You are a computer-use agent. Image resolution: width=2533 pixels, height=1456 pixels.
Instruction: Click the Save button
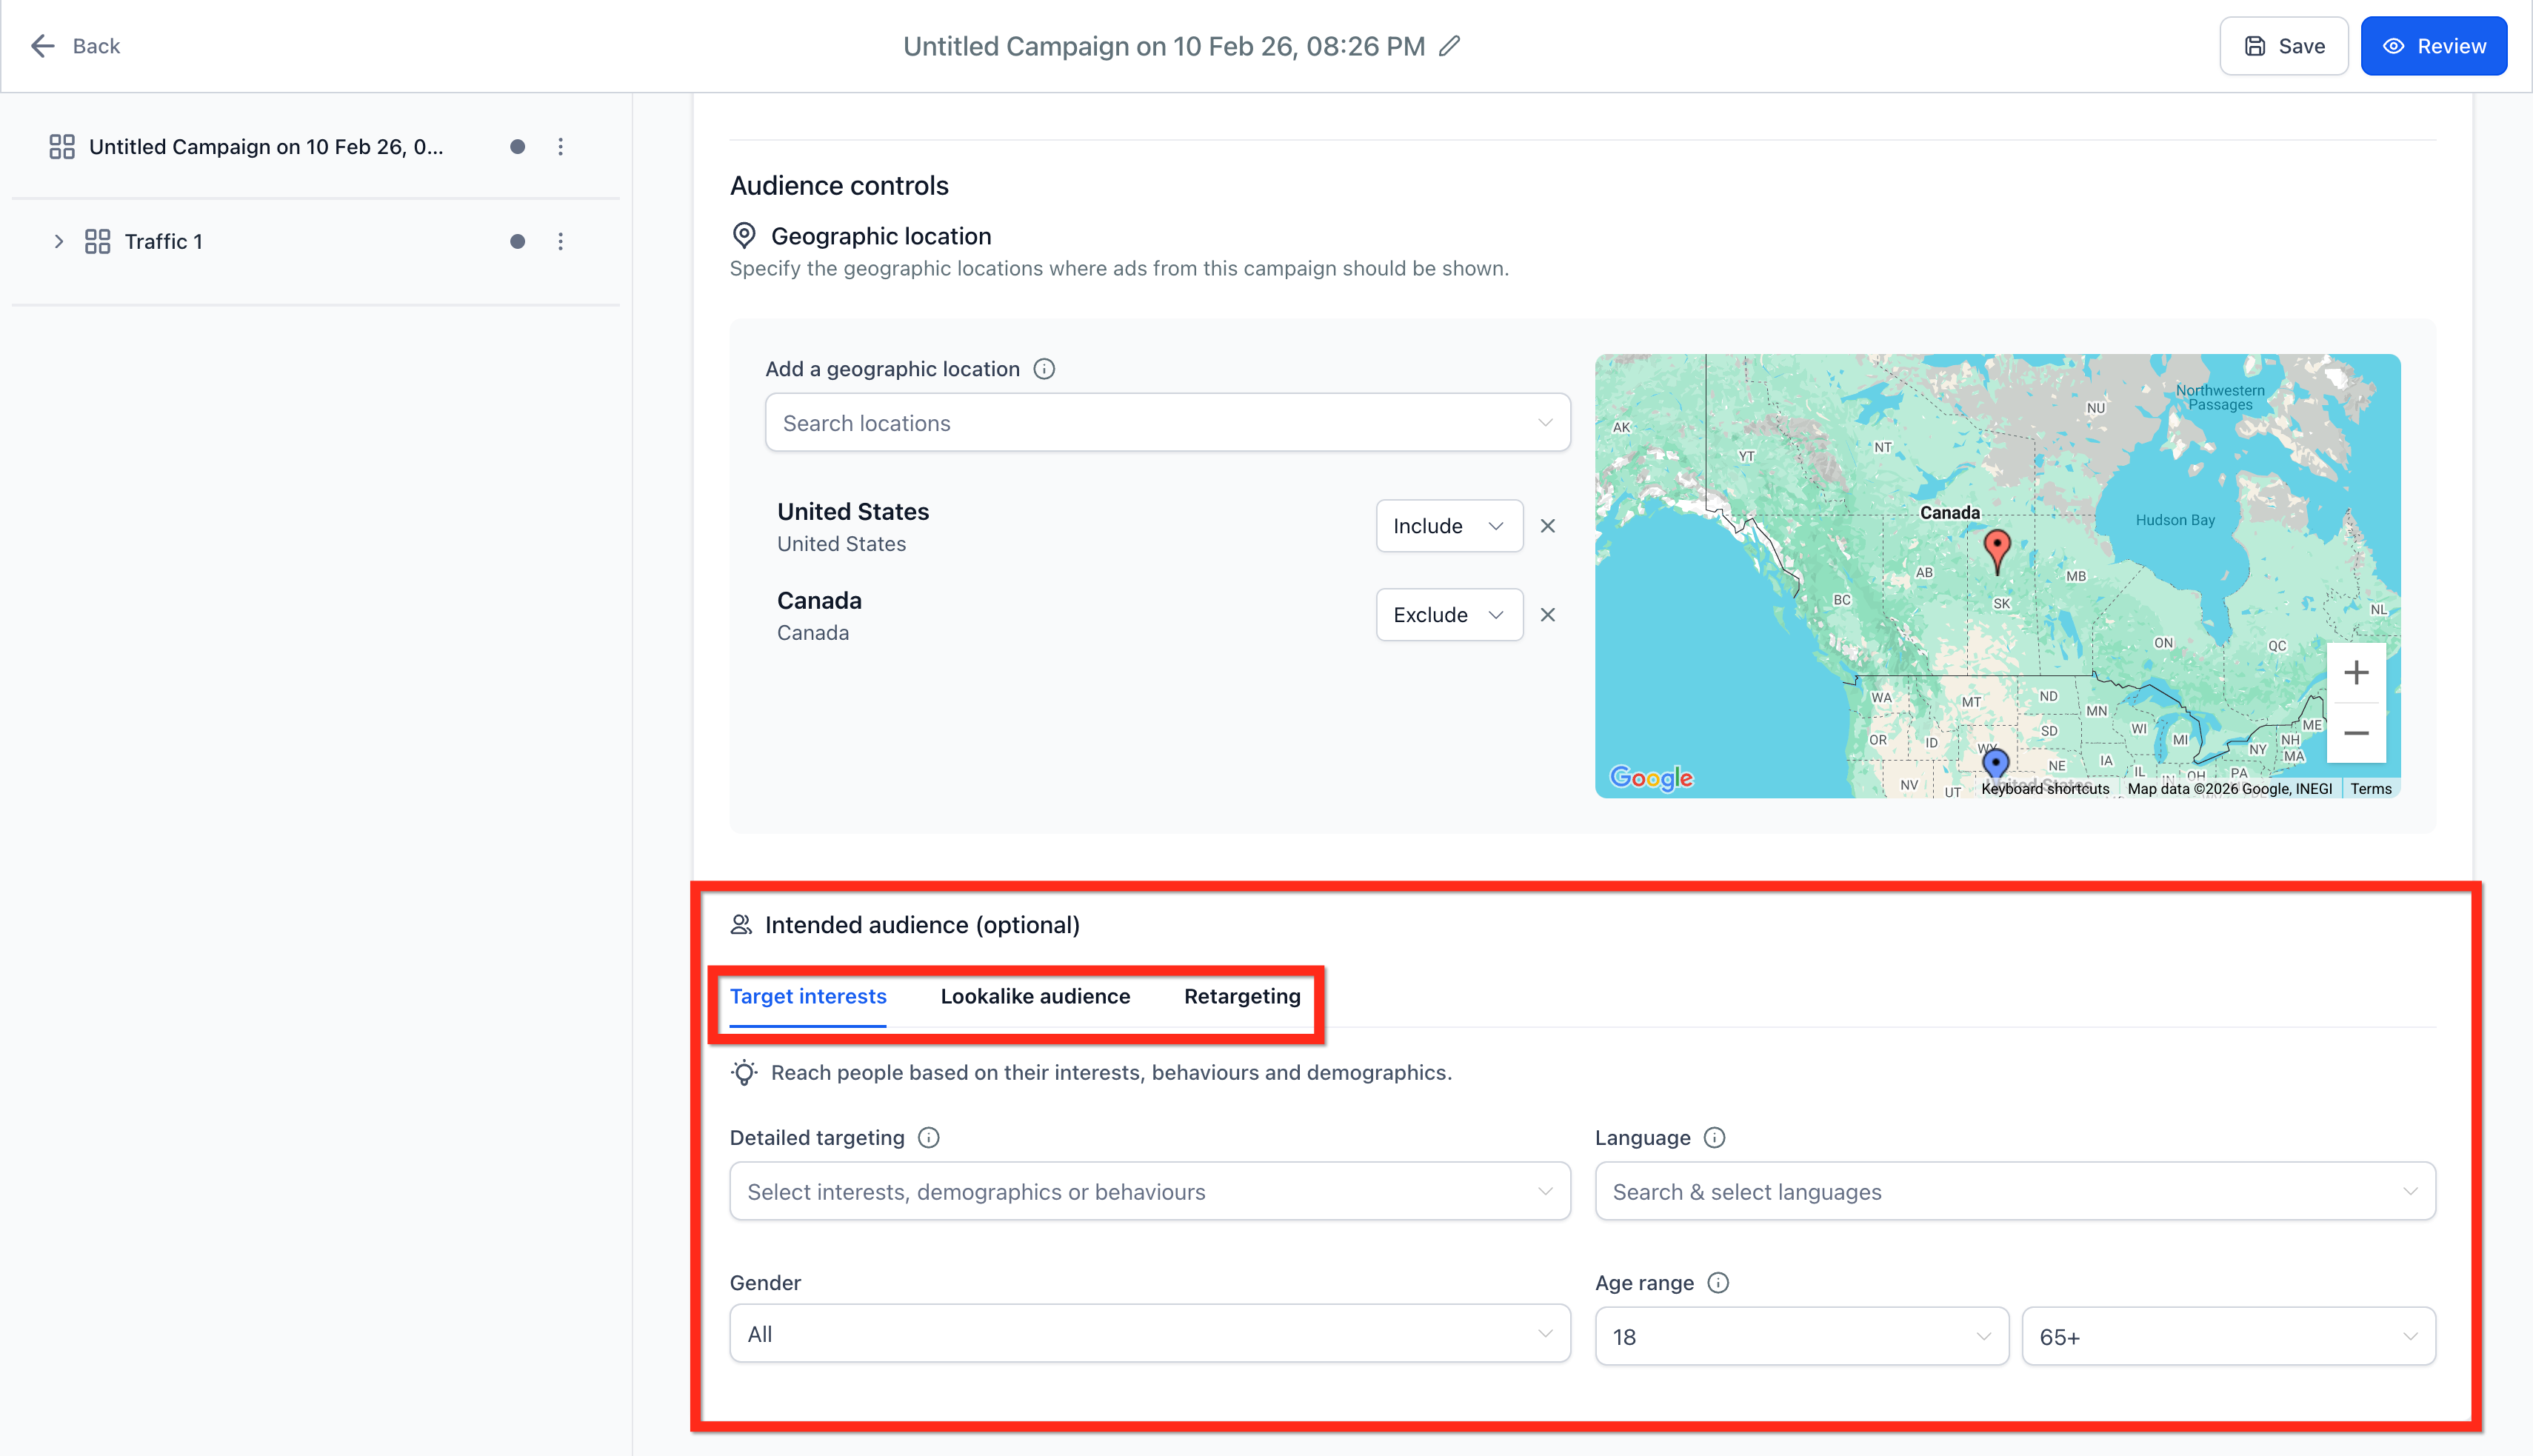[2283, 46]
